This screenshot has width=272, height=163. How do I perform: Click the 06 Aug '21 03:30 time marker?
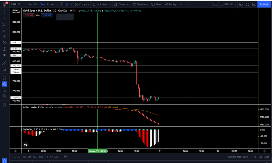[x=98, y=151]
